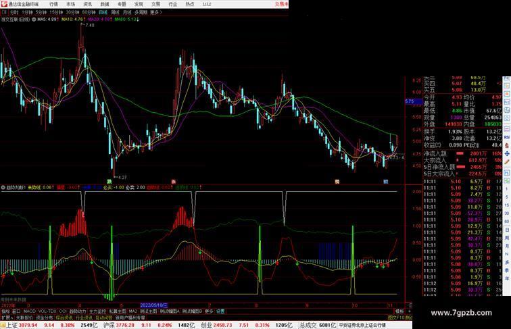The height and width of the screenshot is (329, 511).
Task: Click the 窗口 tab
Action: [x=16, y=311]
